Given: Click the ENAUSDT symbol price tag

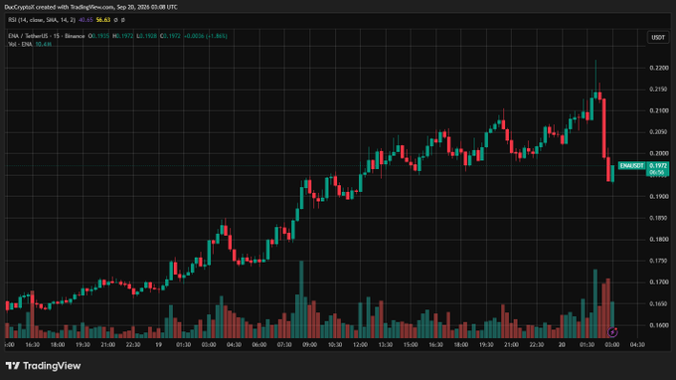Looking at the screenshot, I should [x=631, y=166].
